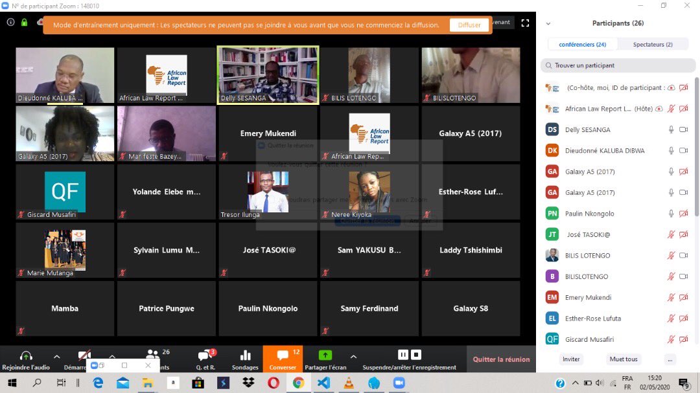Screen dimensions: 700x393
Task: Click the Inviter button
Action: pos(571,359)
